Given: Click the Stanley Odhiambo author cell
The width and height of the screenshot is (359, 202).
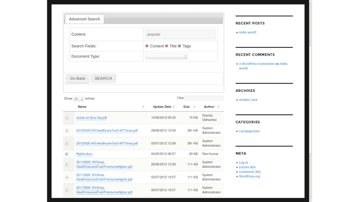Looking at the screenshot, I should click(209, 118).
